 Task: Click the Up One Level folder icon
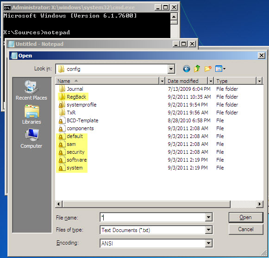click(197, 69)
